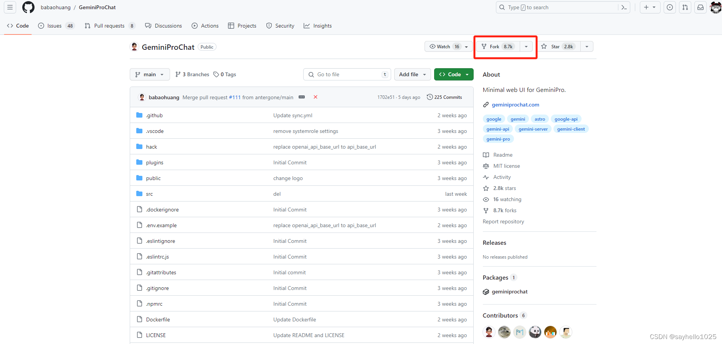722x344 pixels.
Task: Open the panda contributor avatar
Action: pyautogui.click(x=535, y=332)
